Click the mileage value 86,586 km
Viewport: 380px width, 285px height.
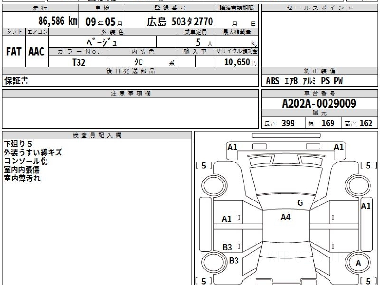click(58, 21)
